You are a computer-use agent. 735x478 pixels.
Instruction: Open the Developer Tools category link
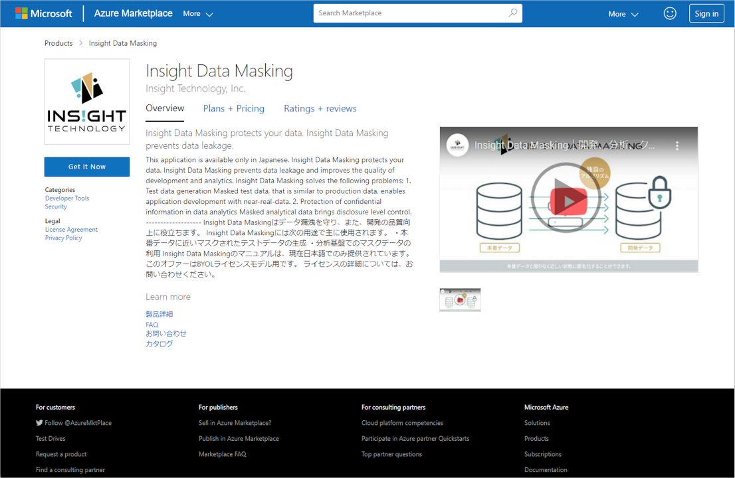point(67,198)
